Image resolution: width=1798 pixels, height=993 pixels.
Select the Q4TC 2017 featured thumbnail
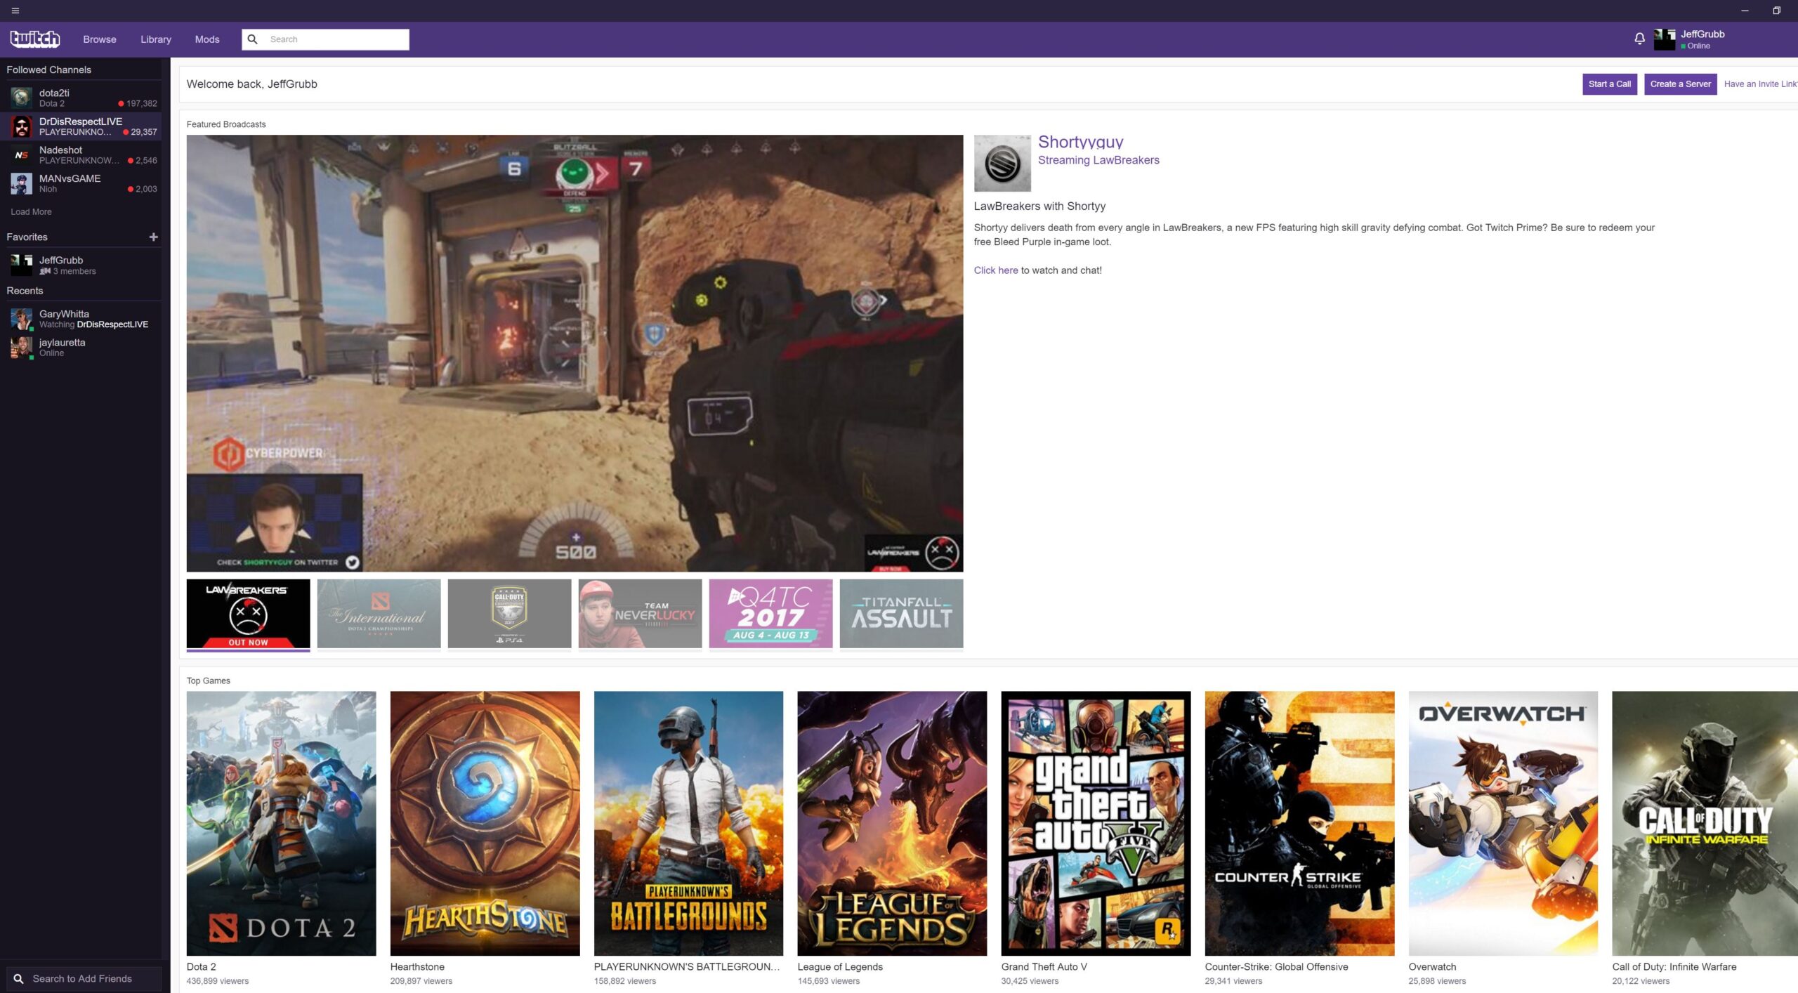[x=770, y=614]
